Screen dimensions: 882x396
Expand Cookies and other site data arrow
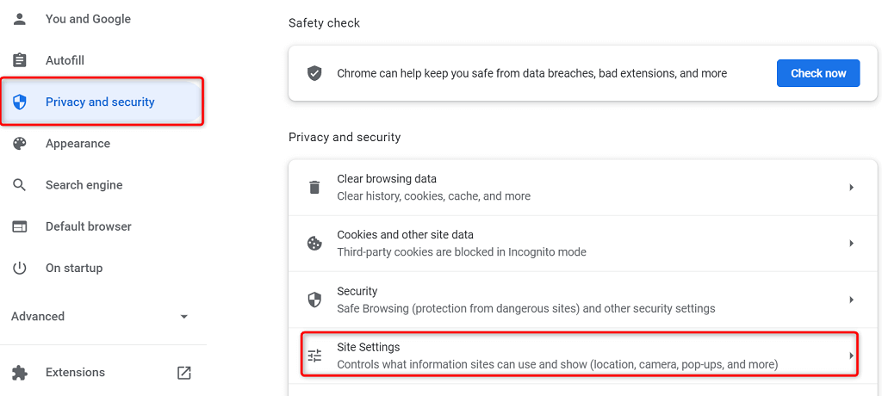(851, 244)
